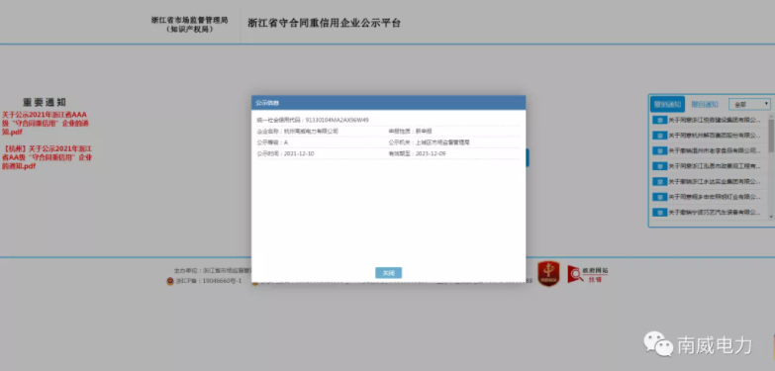
Task: Click the red 党政机关 shield badge icon
Action: point(548,274)
